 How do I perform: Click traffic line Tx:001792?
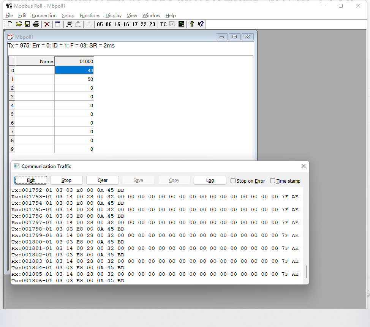click(x=68, y=190)
